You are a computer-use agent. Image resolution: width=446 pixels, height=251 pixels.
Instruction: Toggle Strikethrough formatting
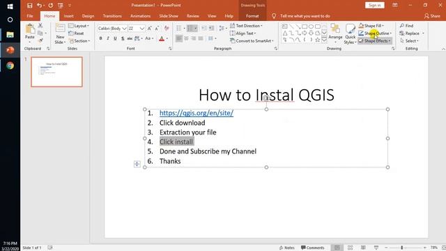130,38
